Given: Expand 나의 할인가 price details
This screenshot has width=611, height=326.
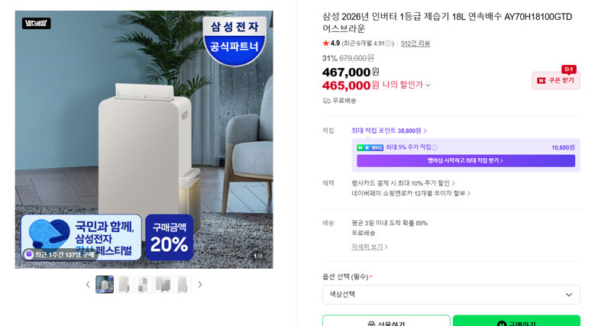Looking at the screenshot, I should pyautogui.click(x=428, y=86).
